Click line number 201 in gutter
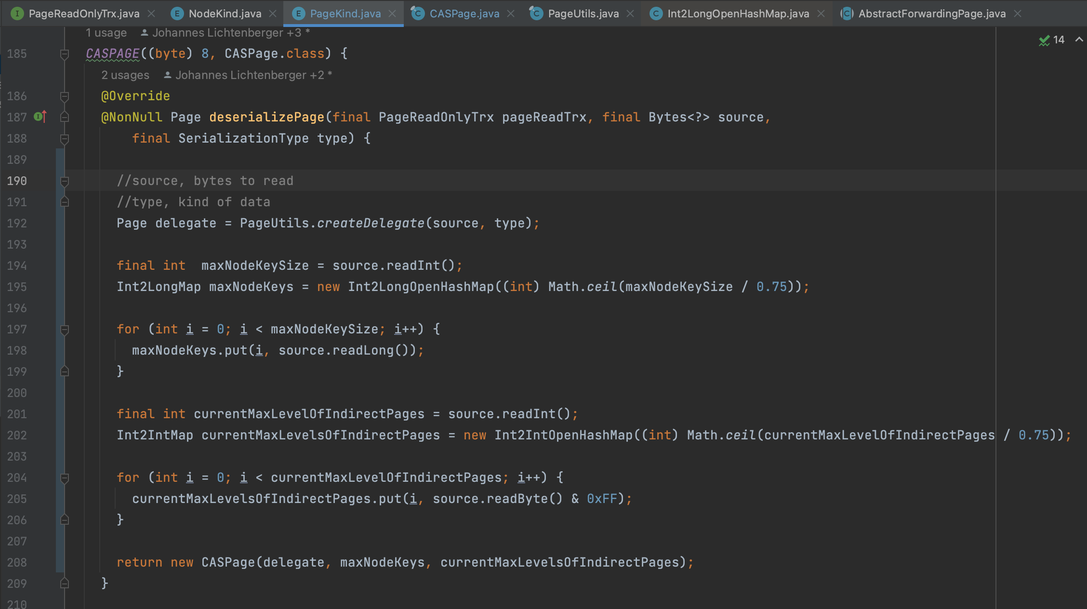 17,414
